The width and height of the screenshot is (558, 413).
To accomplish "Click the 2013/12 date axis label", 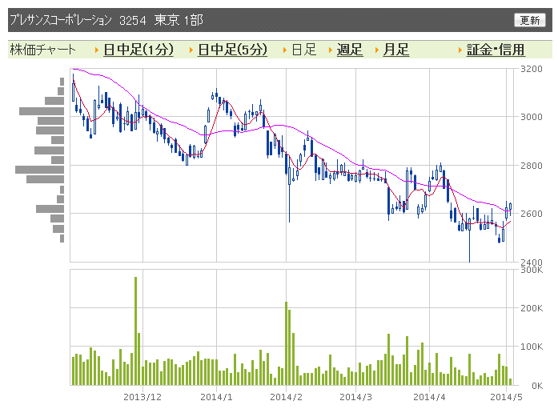I will point(143,397).
